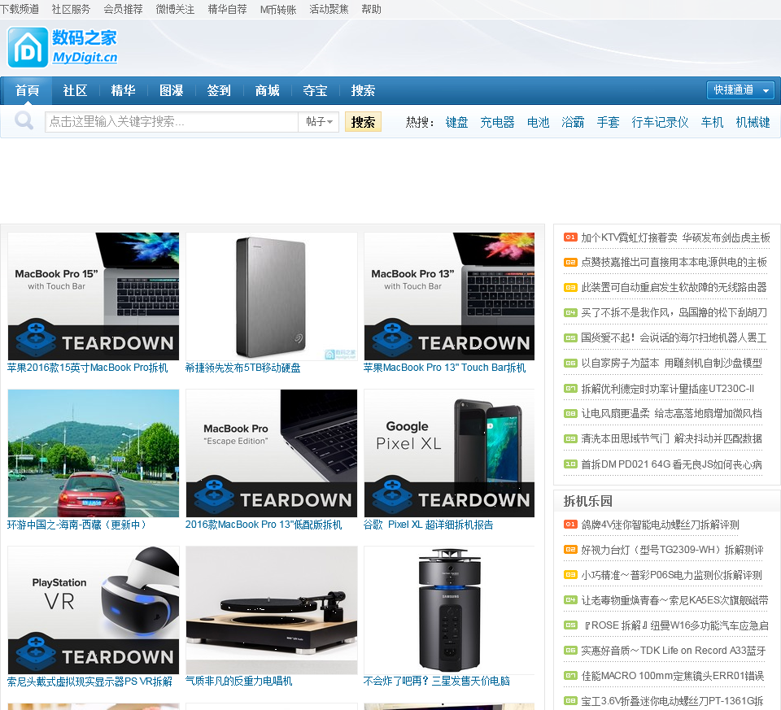Open the 夺宝 navigation tab
781x710 pixels.
tap(316, 90)
